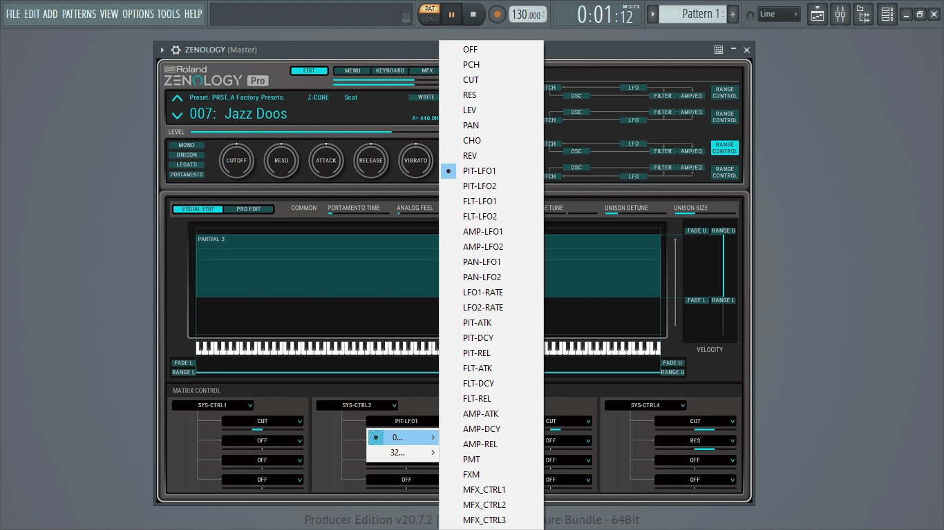The height and width of the screenshot is (530, 944).
Task: Click the KEYBOARD button
Action: pyautogui.click(x=390, y=70)
